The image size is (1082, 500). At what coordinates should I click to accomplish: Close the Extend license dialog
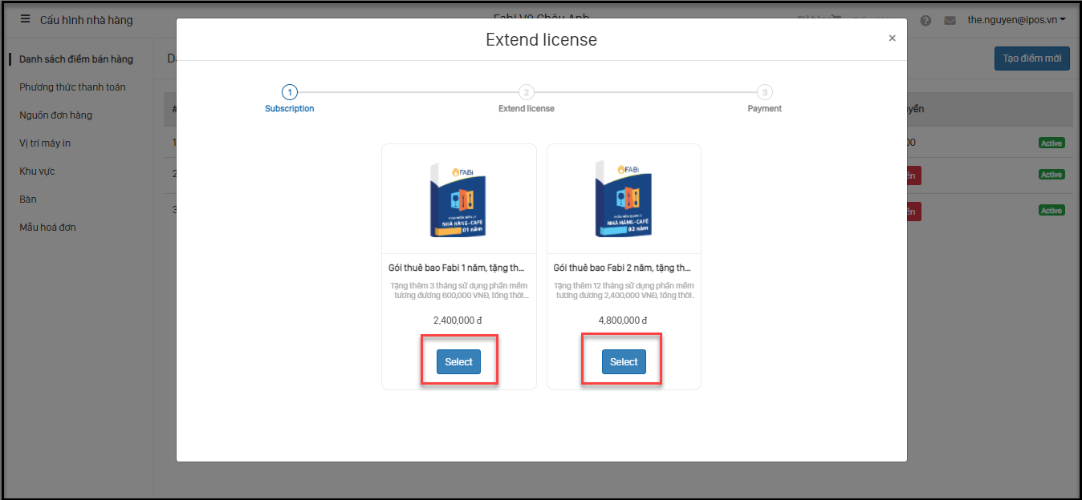click(892, 38)
